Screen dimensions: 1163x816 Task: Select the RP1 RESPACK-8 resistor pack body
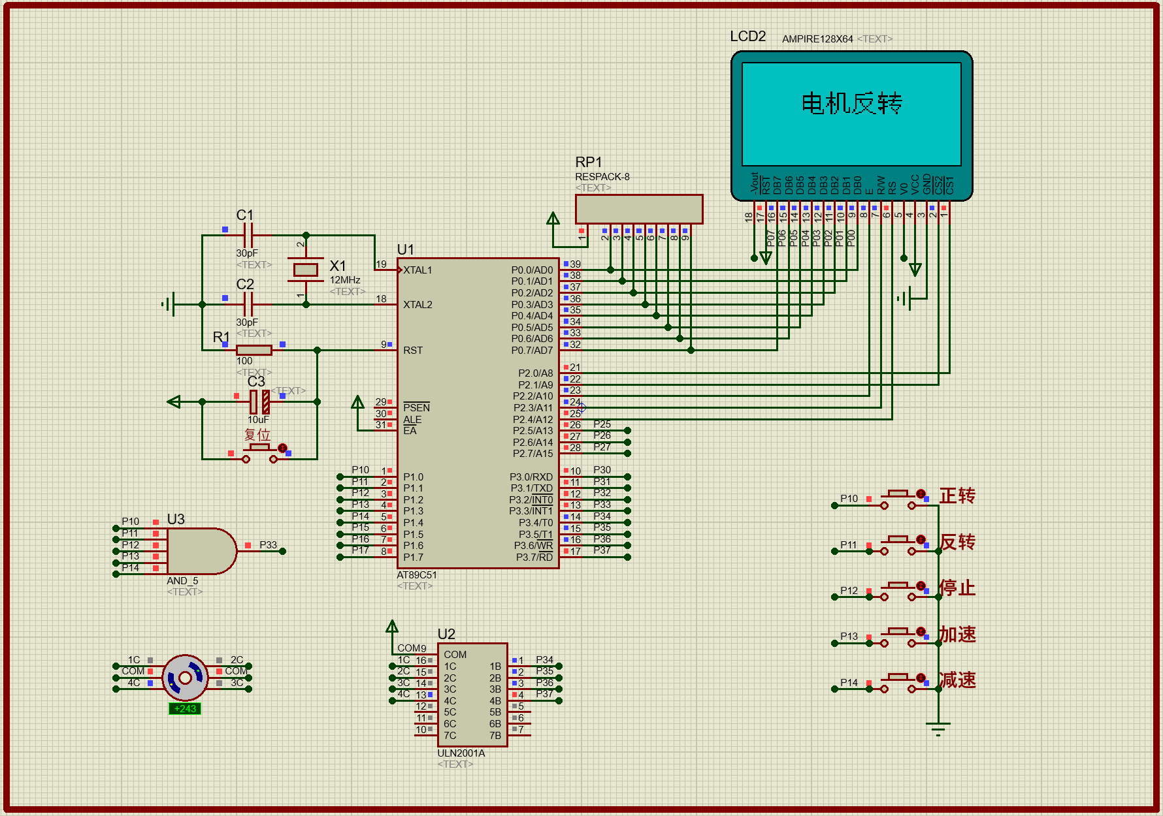coord(639,209)
